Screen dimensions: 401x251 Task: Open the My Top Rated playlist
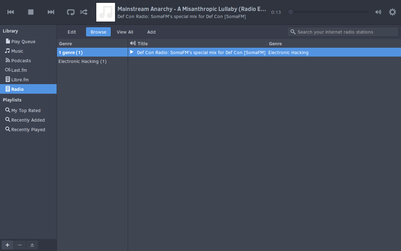28,110
